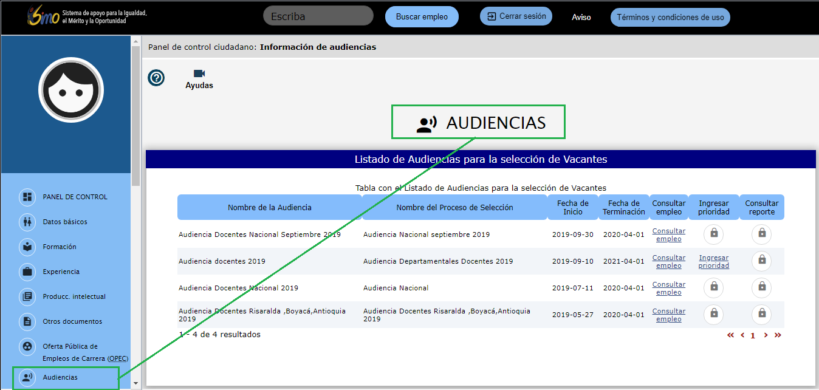819x390 pixels.
Task: Select Audiencias in the sidebar menu
Action: (x=60, y=377)
